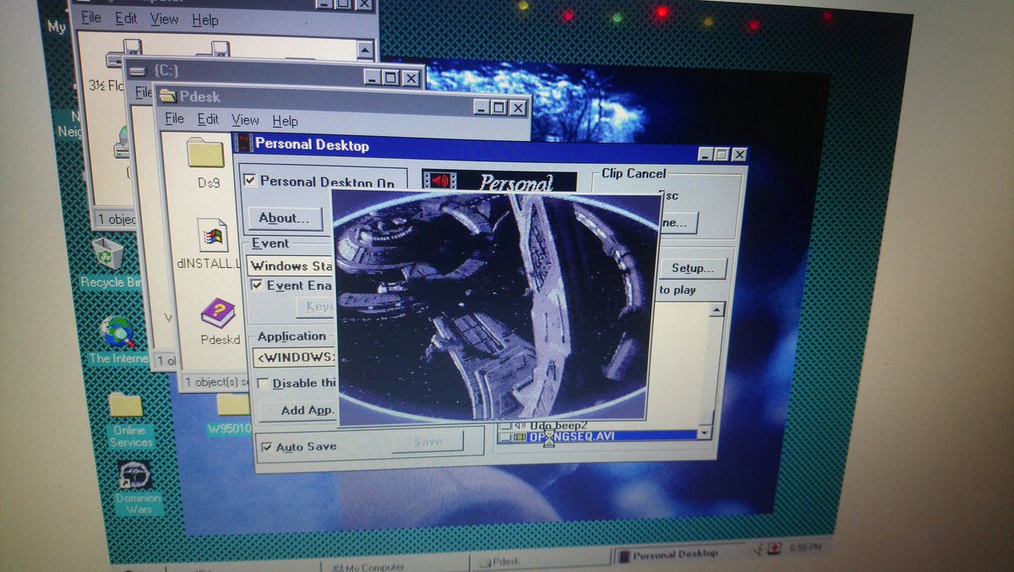
Task: Click the system tray clock
Action: point(804,548)
